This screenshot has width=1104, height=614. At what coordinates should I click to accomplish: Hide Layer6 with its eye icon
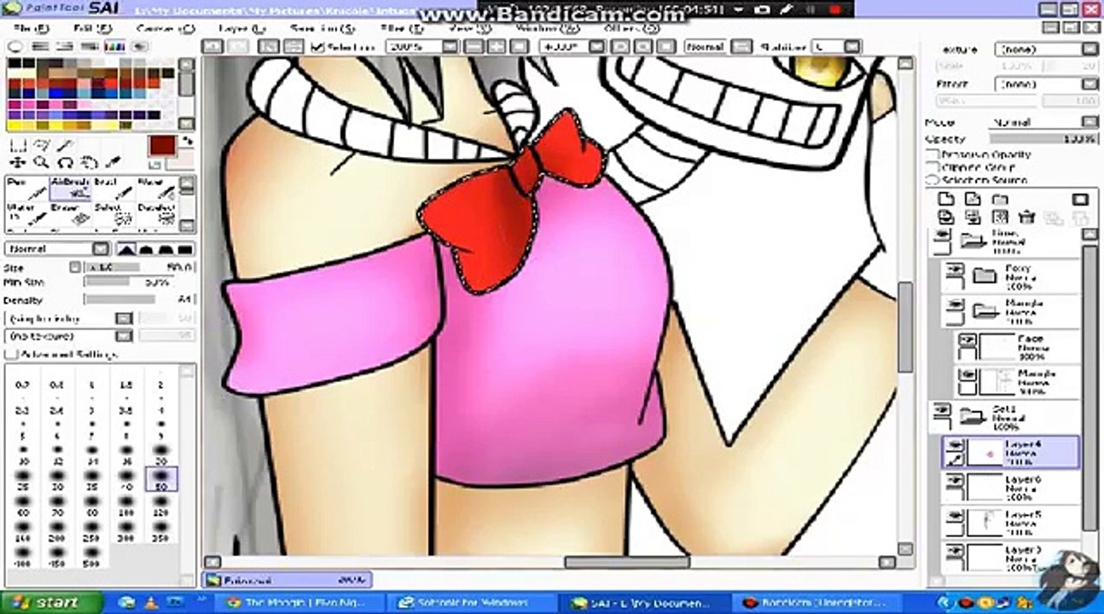tap(955, 481)
